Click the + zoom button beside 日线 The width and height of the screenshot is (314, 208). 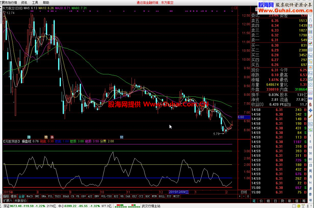[x=240, y=196]
